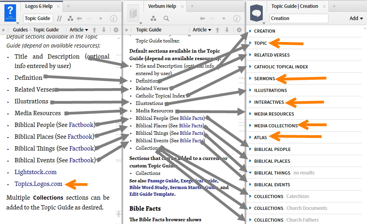Expand the COLLECTIONS Church Fathers section
This screenshot has height=224, width=367.
[x=250, y=220]
